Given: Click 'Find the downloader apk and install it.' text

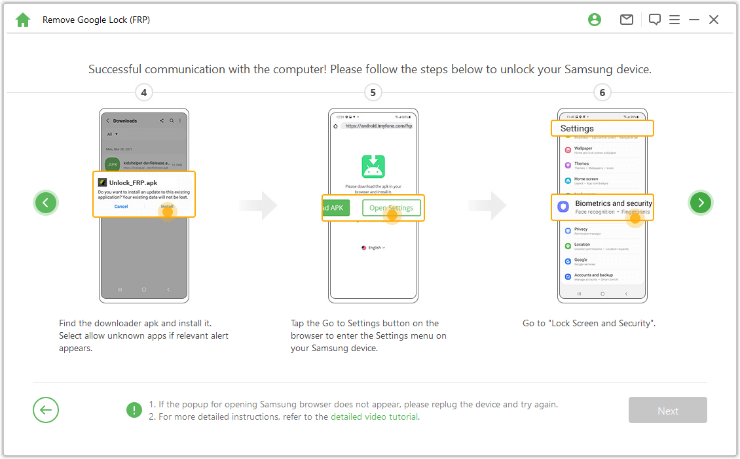Looking at the screenshot, I should [x=136, y=323].
